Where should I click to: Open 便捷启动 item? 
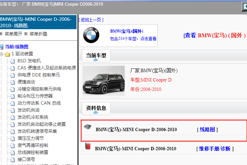(26, 82)
